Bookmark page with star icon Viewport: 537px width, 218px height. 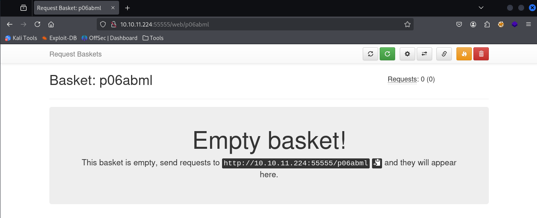[x=407, y=24]
